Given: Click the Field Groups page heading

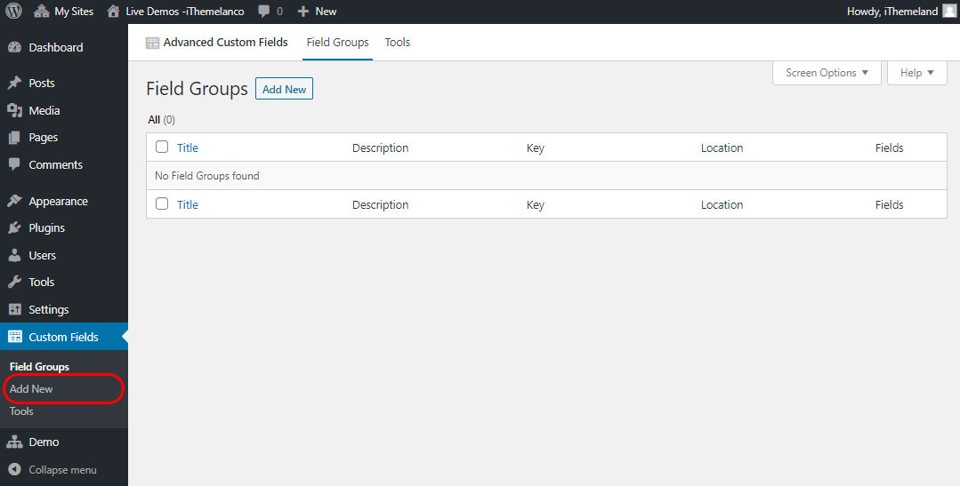Looking at the screenshot, I should [197, 89].
